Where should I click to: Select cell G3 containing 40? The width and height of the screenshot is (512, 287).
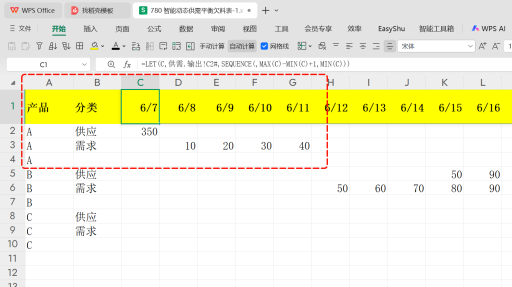coord(292,145)
